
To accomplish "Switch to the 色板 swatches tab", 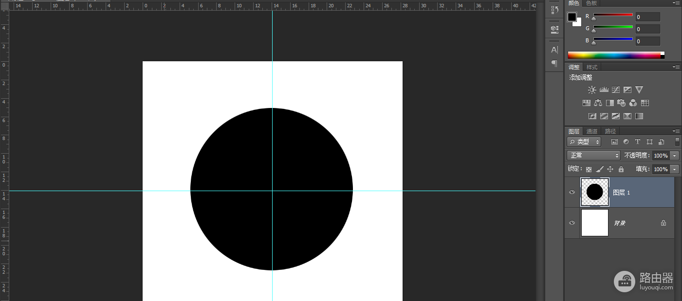I will pyautogui.click(x=591, y=3).
